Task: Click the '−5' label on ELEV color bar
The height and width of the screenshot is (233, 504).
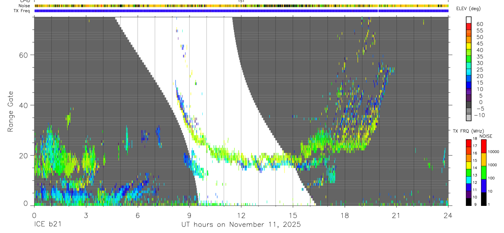Action: click(480, 108)
